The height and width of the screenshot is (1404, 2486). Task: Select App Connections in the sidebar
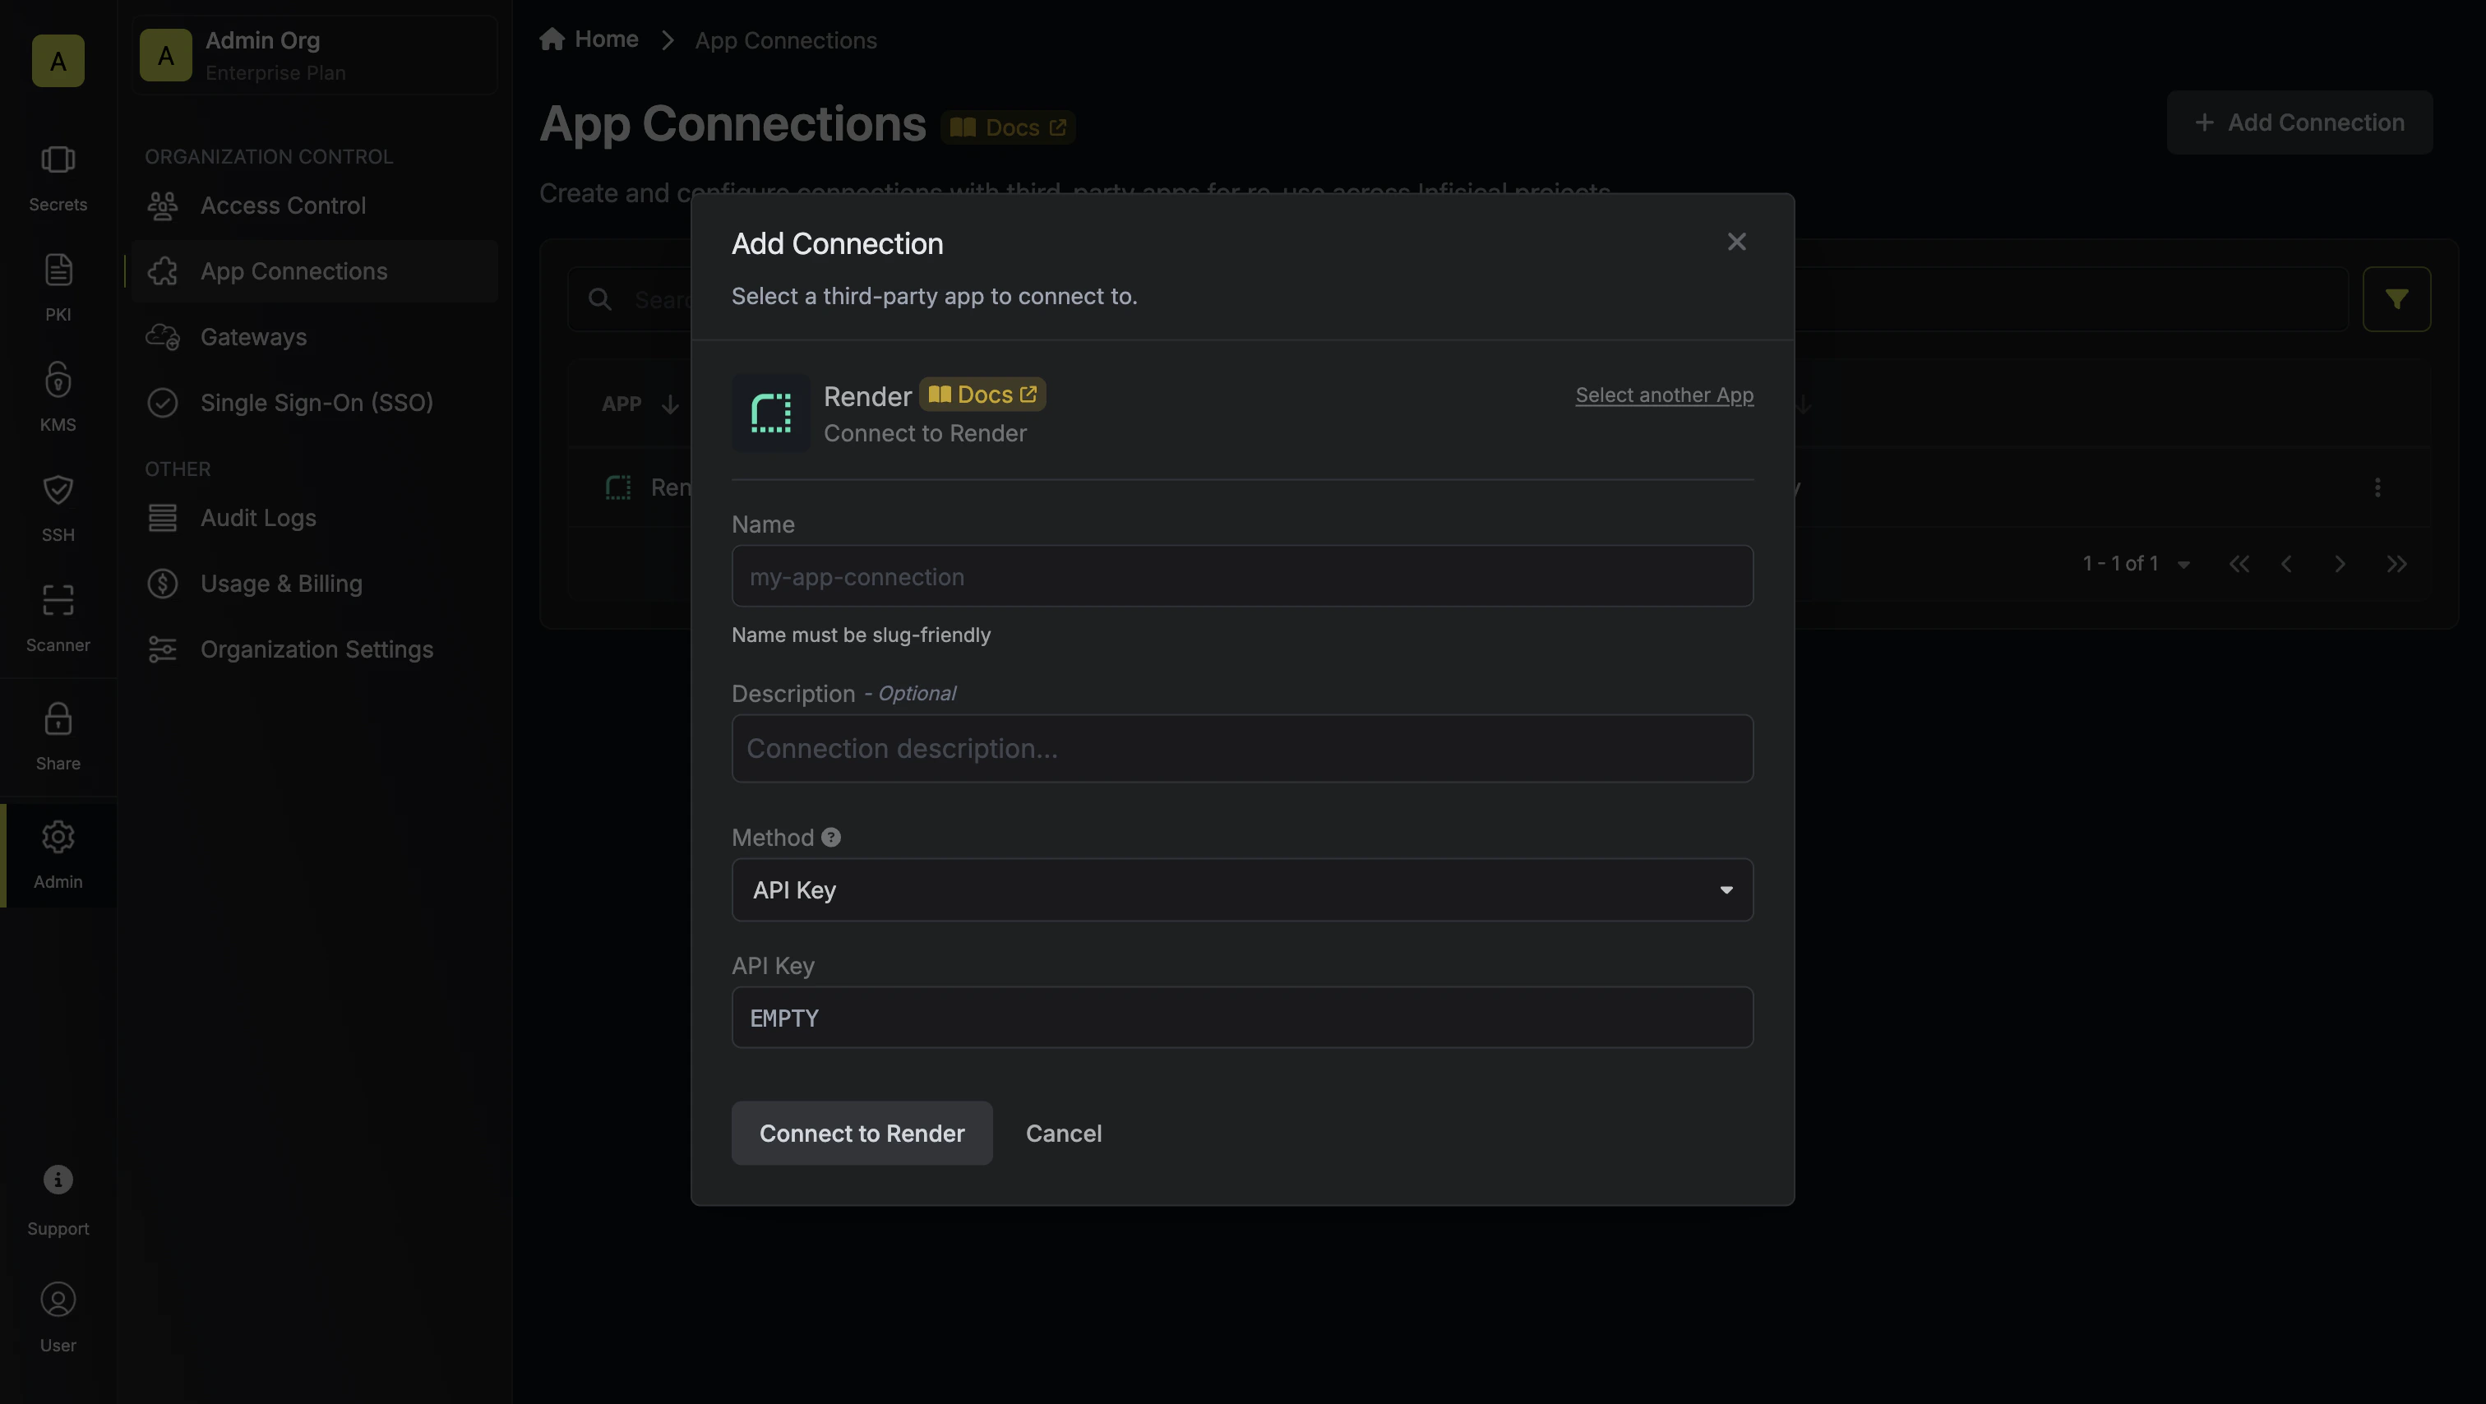tap(315, 271)
